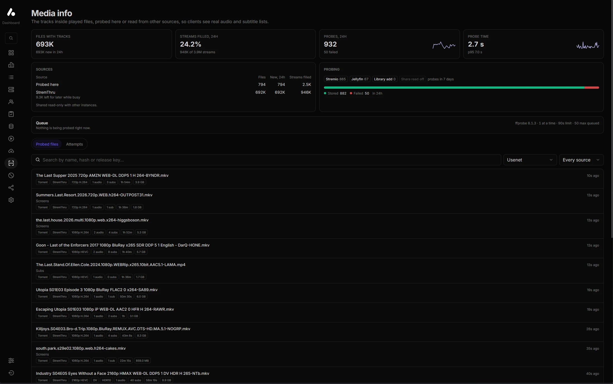Open Escaping Utopia S01E03 file row
Image resolution: width=613 pixels, height=384 pixels.
(x=317, y=313)
